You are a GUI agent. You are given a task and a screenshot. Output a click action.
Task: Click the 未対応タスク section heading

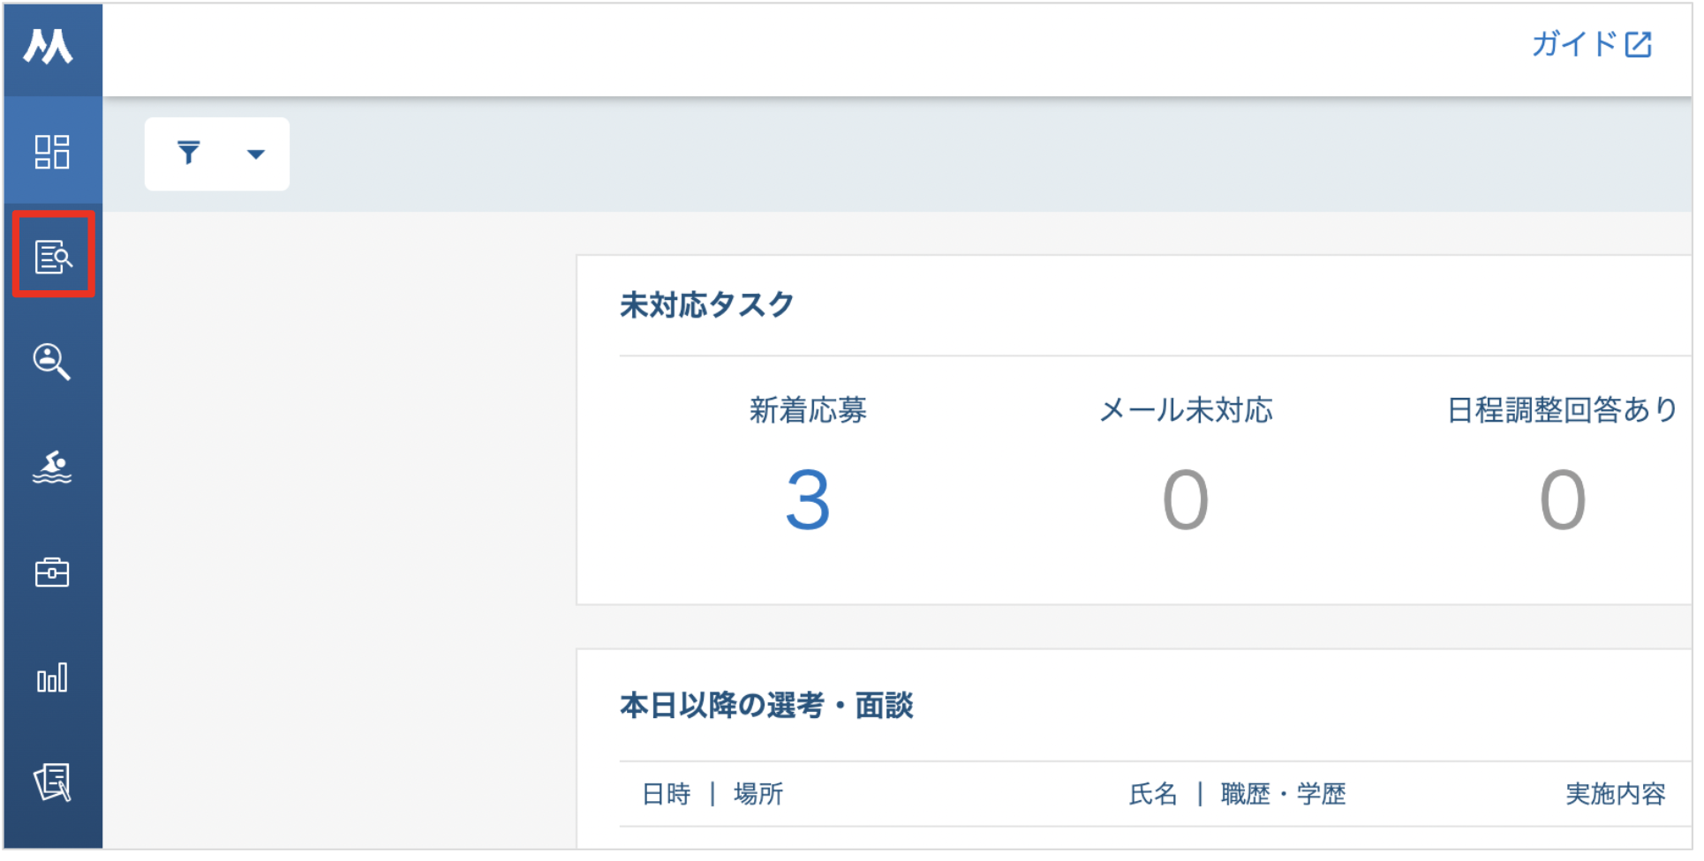point(707,305)
